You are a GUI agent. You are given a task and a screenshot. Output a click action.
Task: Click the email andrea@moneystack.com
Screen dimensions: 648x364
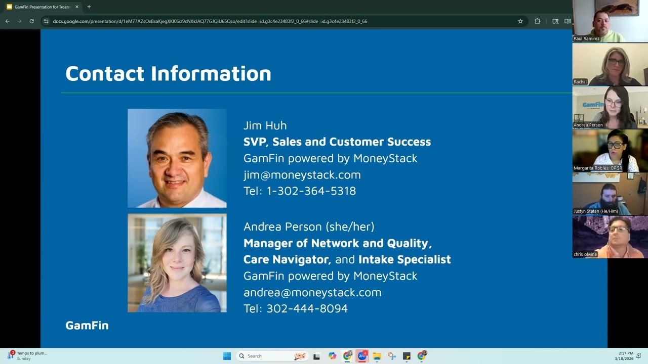(x=312, y=292)
